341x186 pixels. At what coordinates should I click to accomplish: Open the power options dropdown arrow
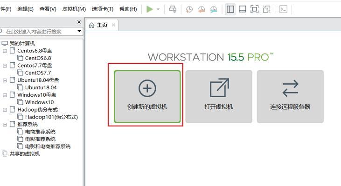pos(158,9)
